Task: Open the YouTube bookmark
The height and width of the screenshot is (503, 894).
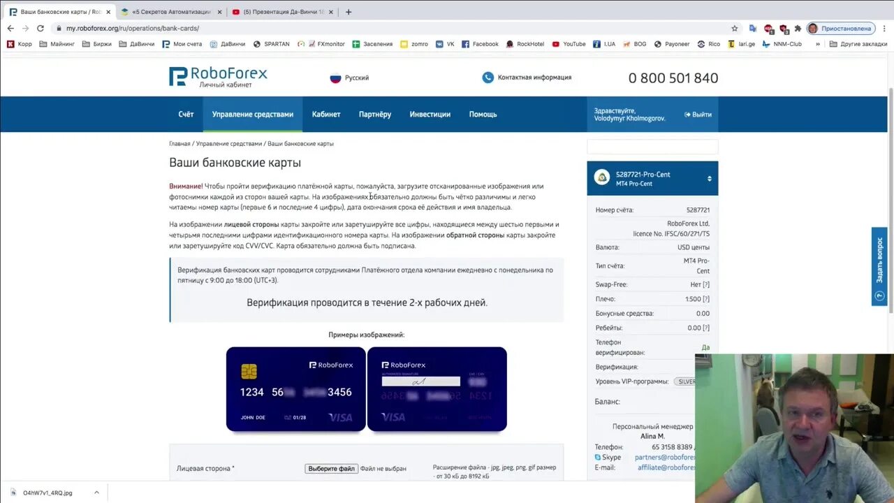Action: (x=569, y=44)
